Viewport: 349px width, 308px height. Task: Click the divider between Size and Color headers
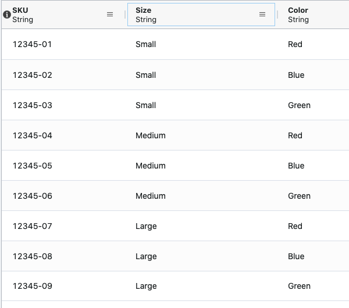[277, 15]
